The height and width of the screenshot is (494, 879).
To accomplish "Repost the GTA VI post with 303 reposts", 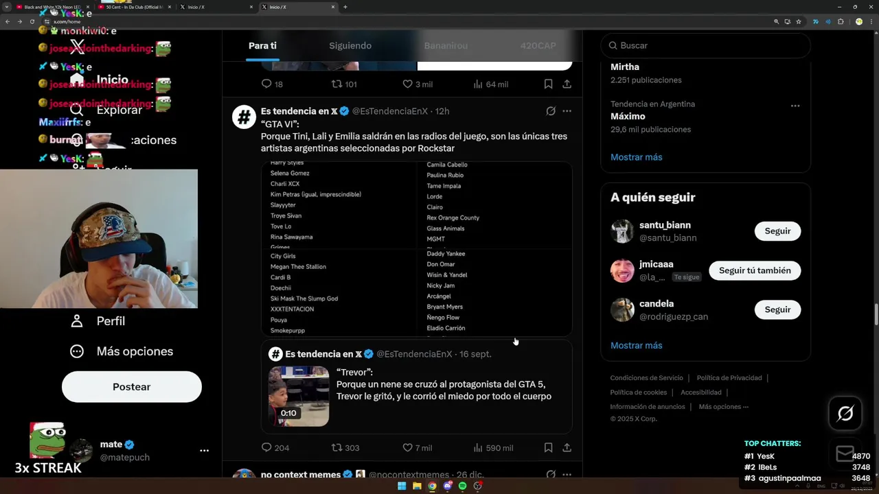I will pos(345,447).
